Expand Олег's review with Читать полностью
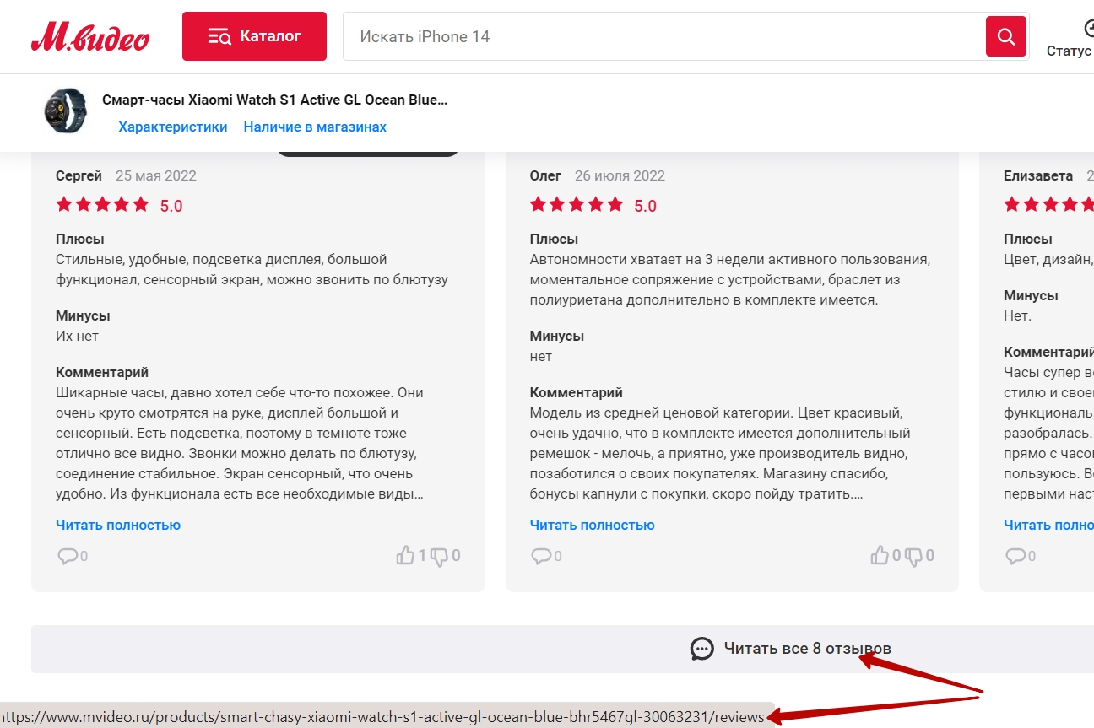This screenshot has width=1094, height=728. click(x=592, y=525)
